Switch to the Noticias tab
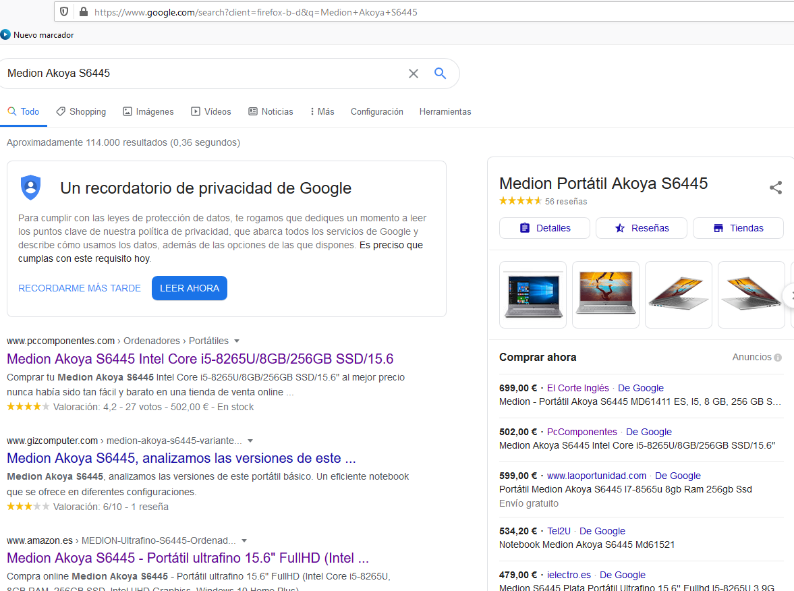The image size is (794, 591). coord(271,111)
